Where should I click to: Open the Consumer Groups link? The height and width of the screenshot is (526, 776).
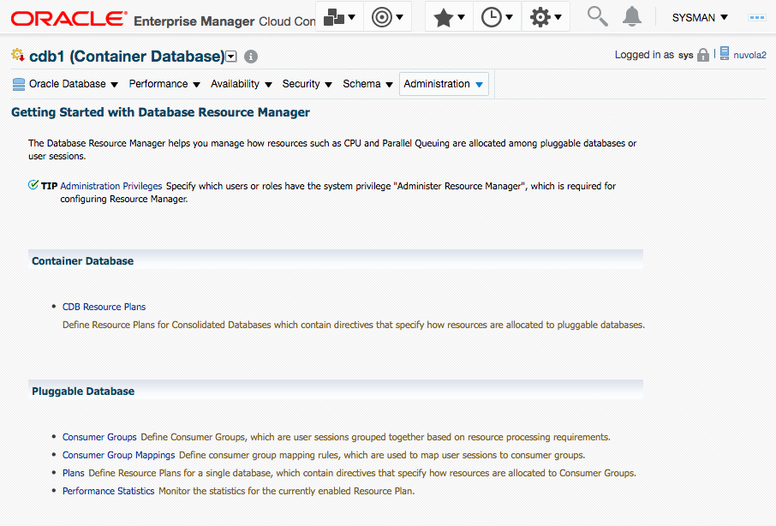point(99,437)
